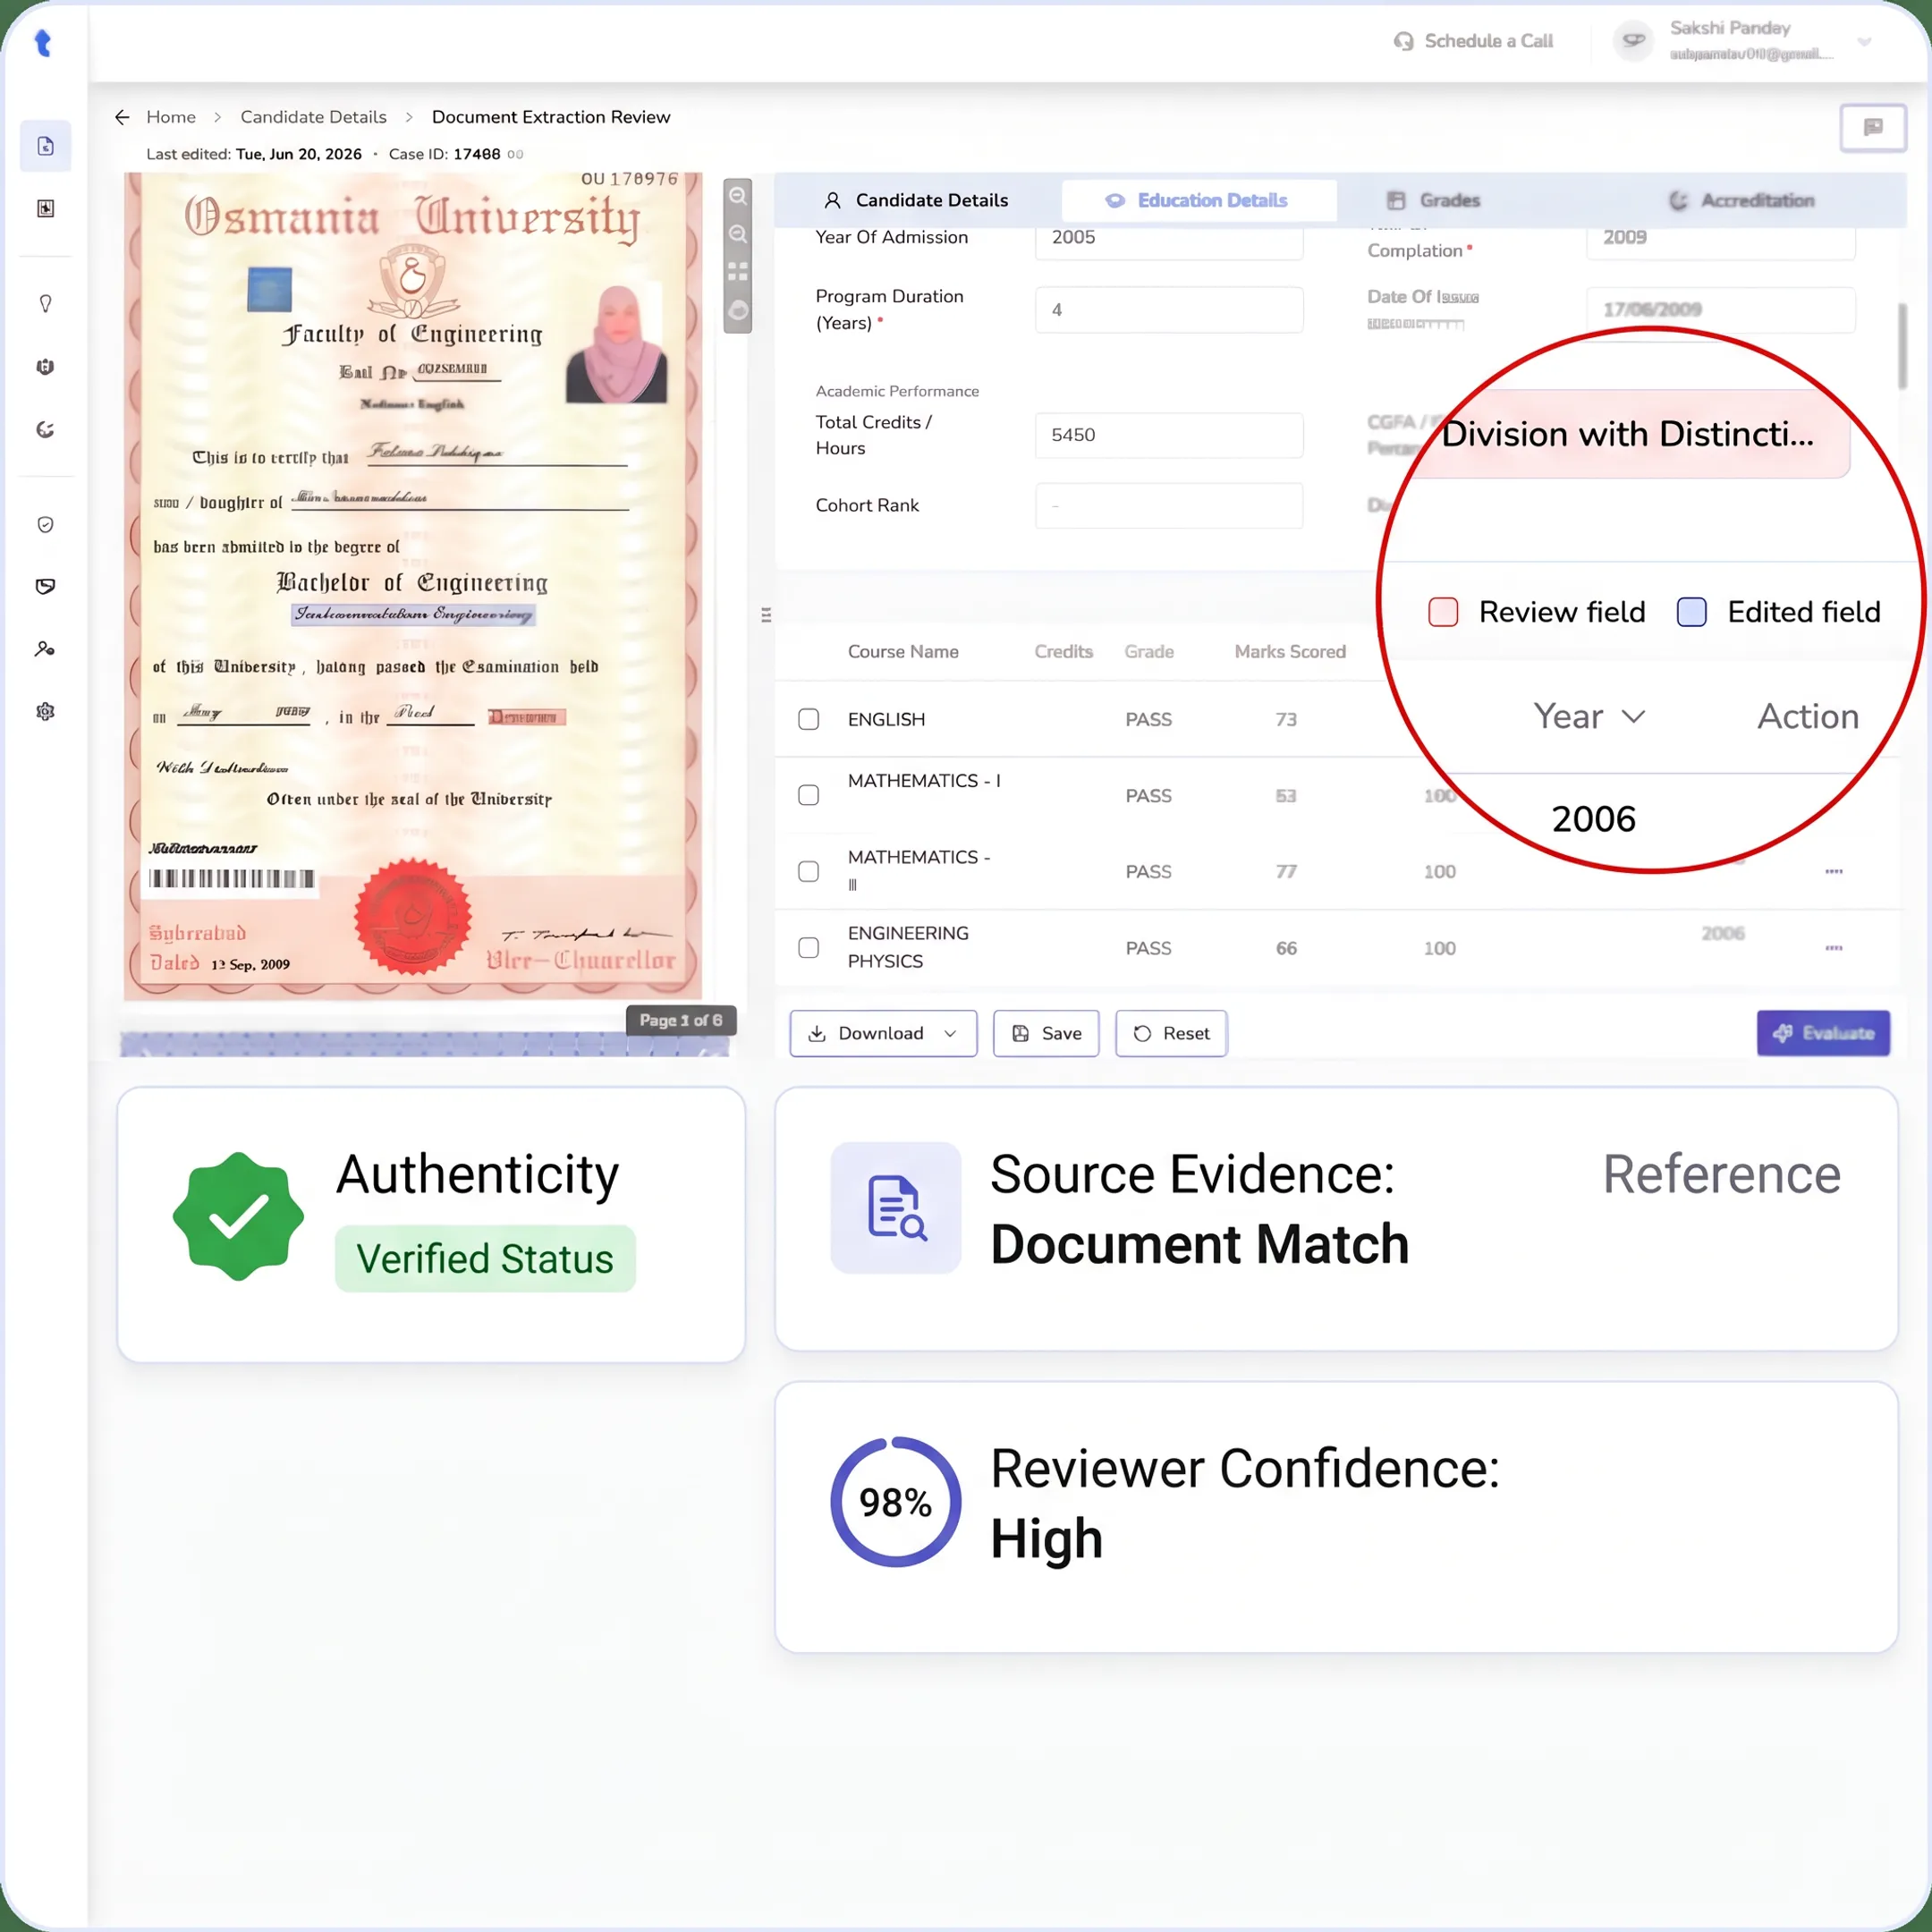This screenshot has height=1932, width=1932.
Task: Open row actions for Mathematics II
Action: click(x=1833, y=871)
